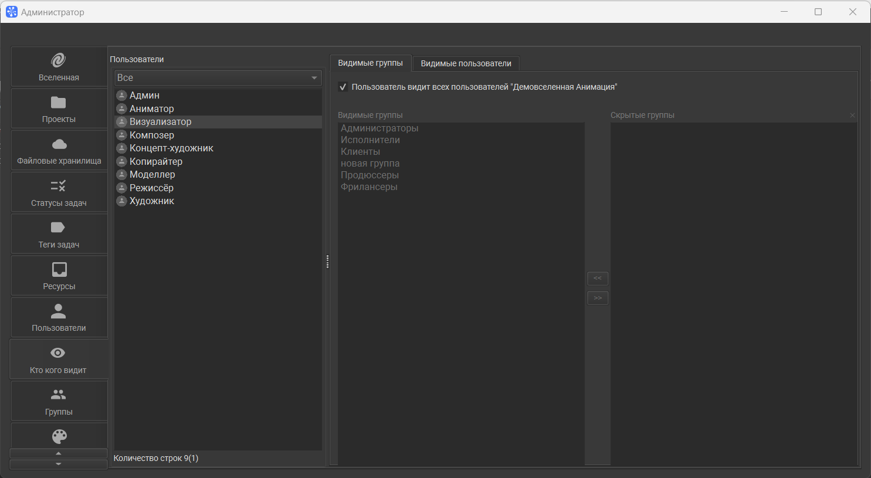Select user Копирайтер

[218, 161]
